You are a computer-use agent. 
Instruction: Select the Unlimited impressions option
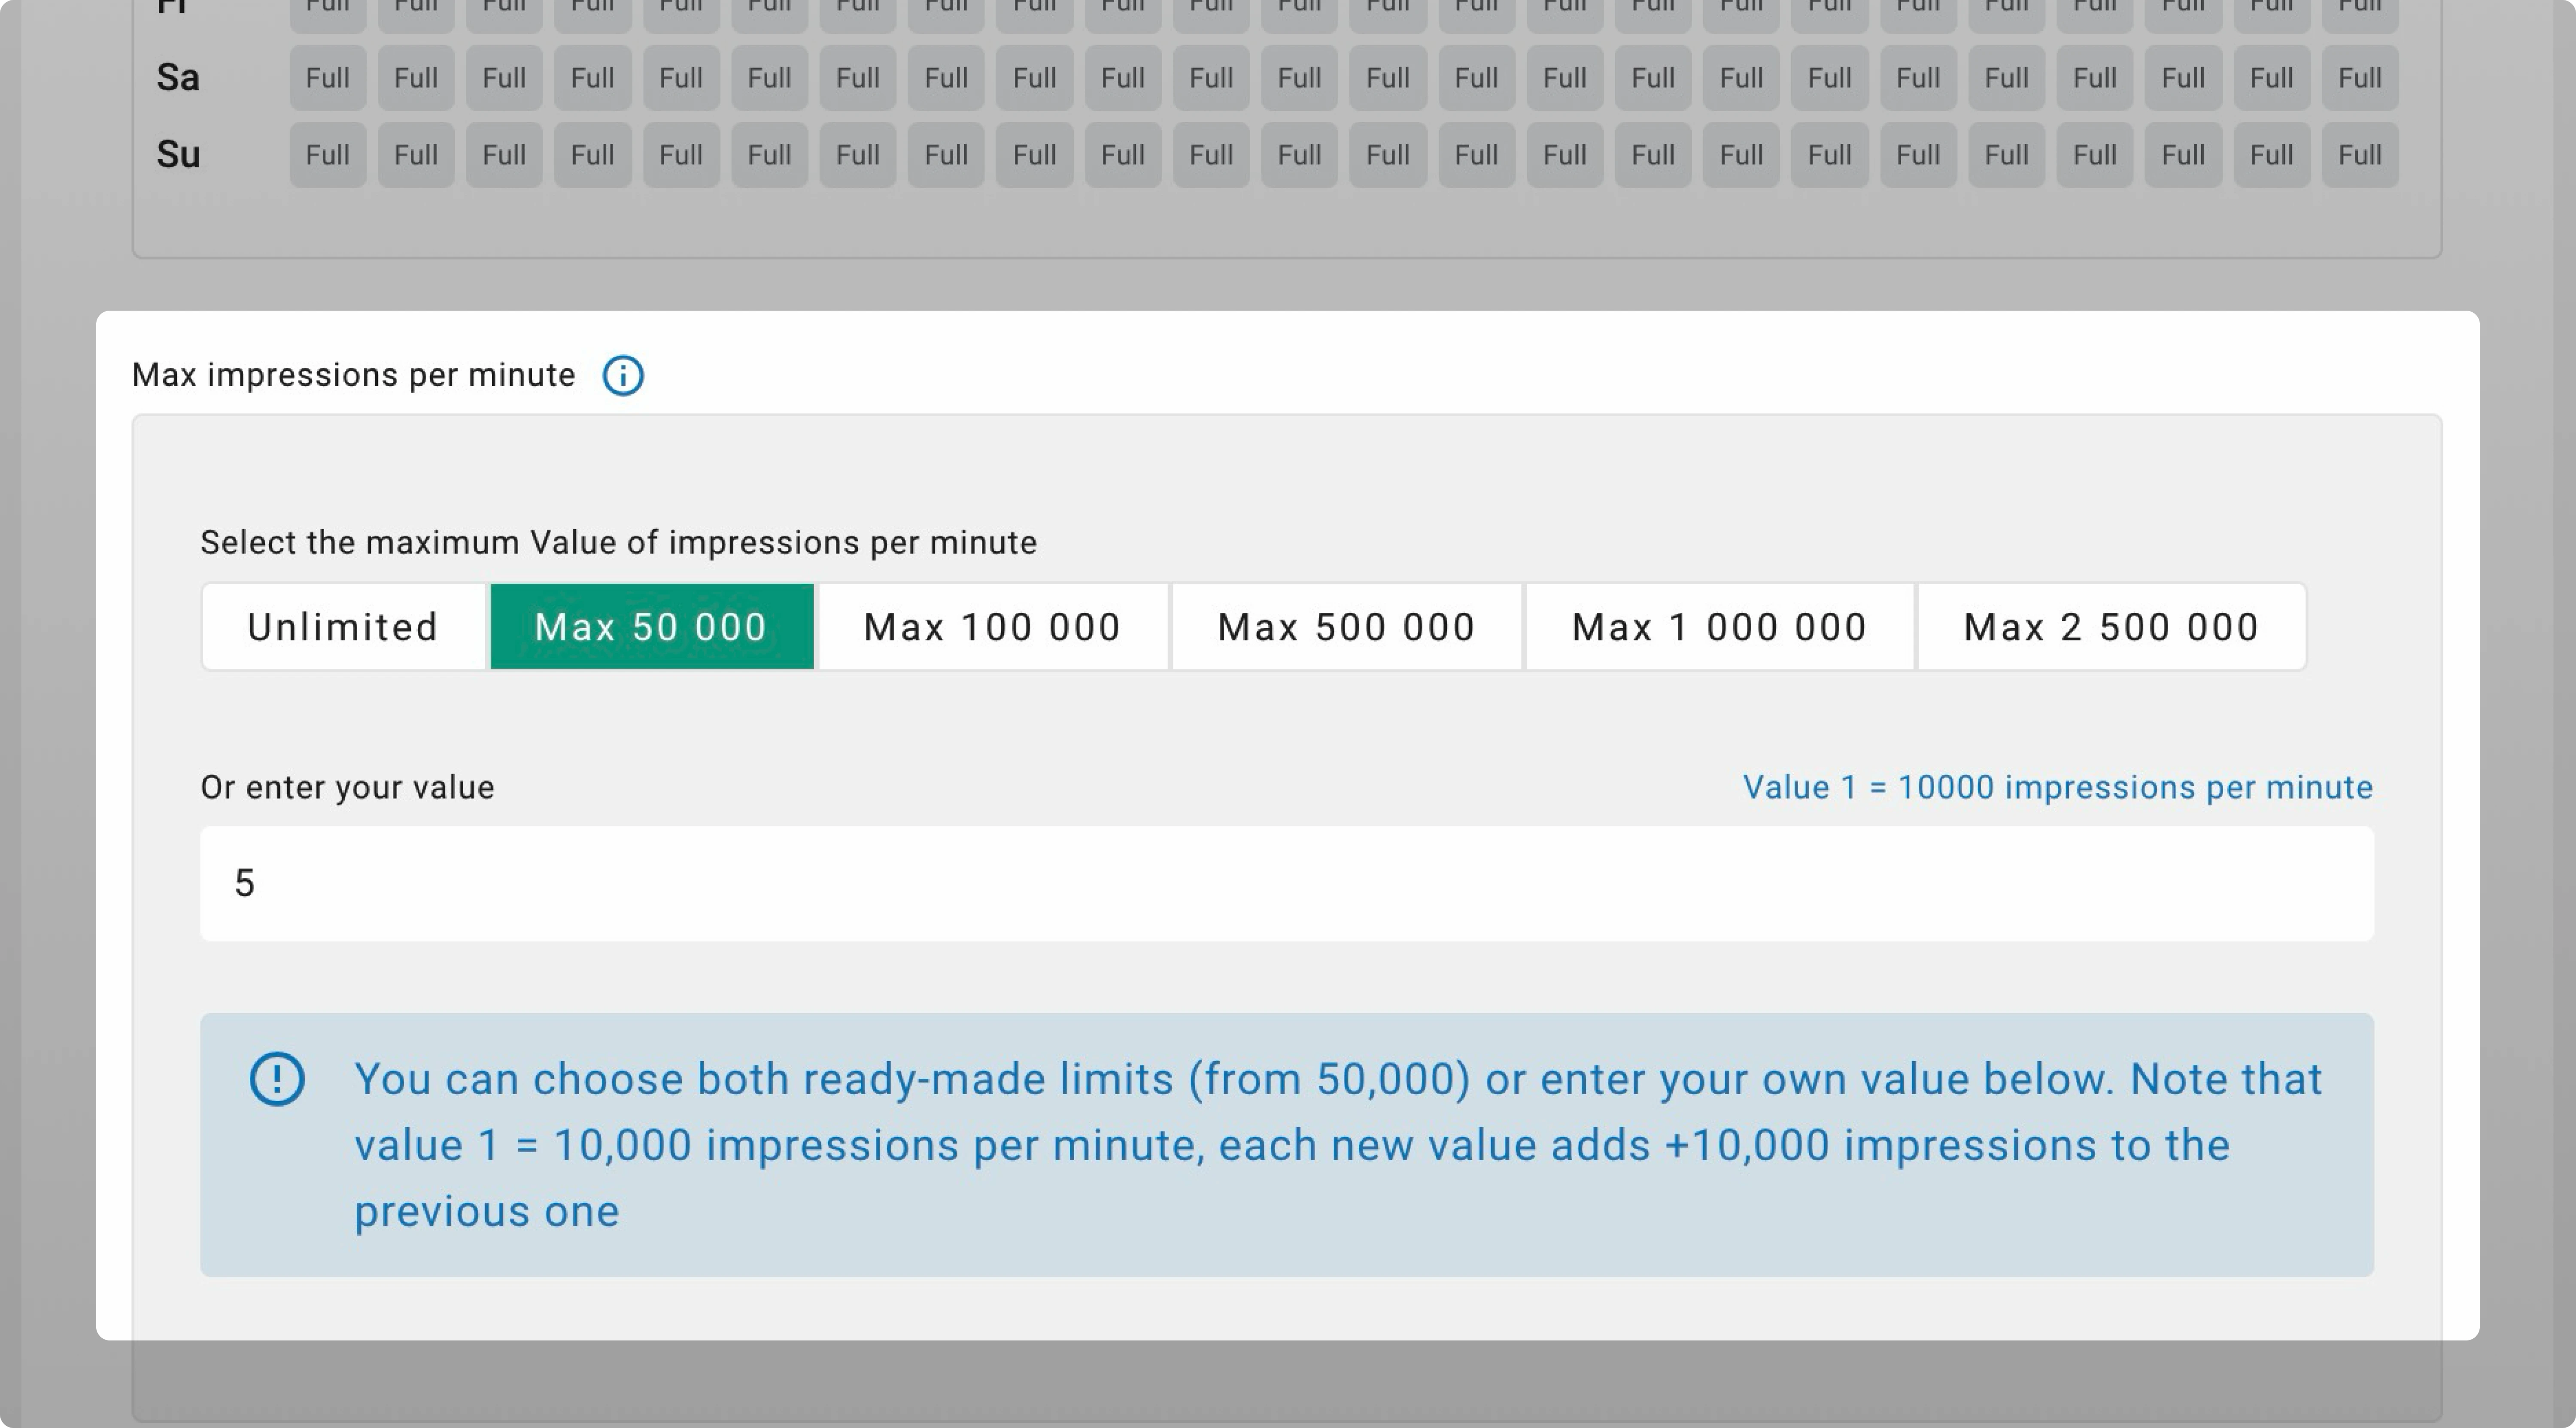[343, 626]
